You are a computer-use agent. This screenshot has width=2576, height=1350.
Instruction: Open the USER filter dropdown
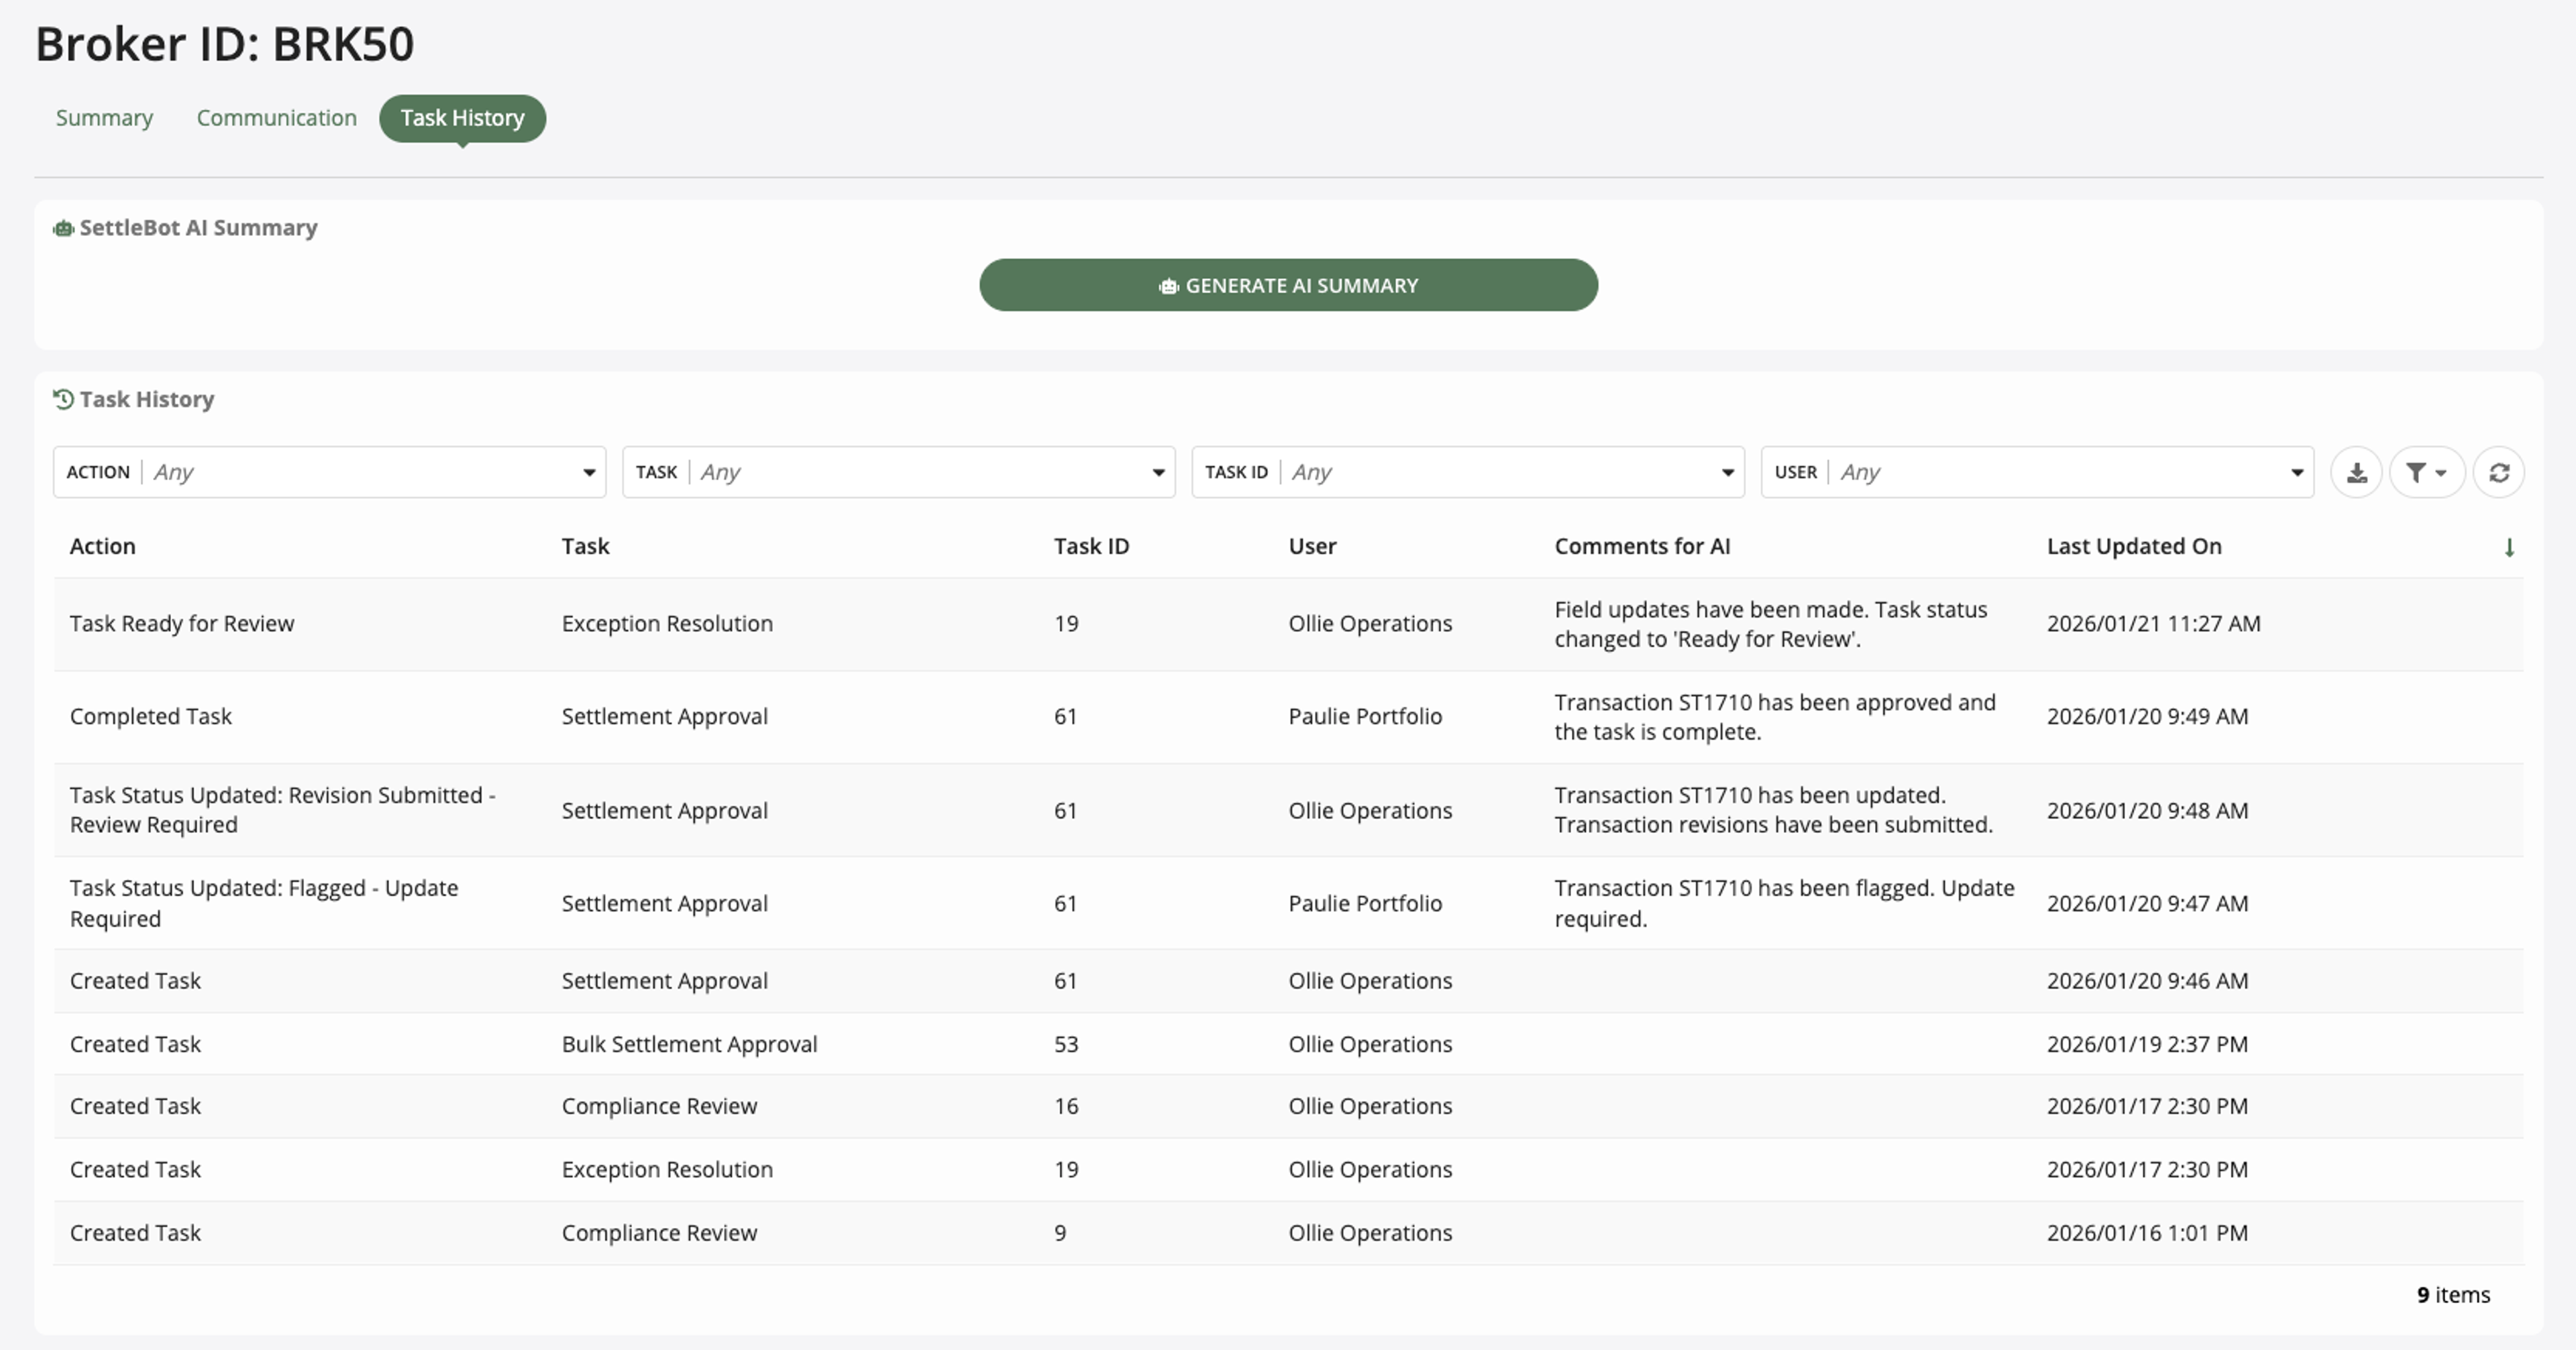(2037, 472)
